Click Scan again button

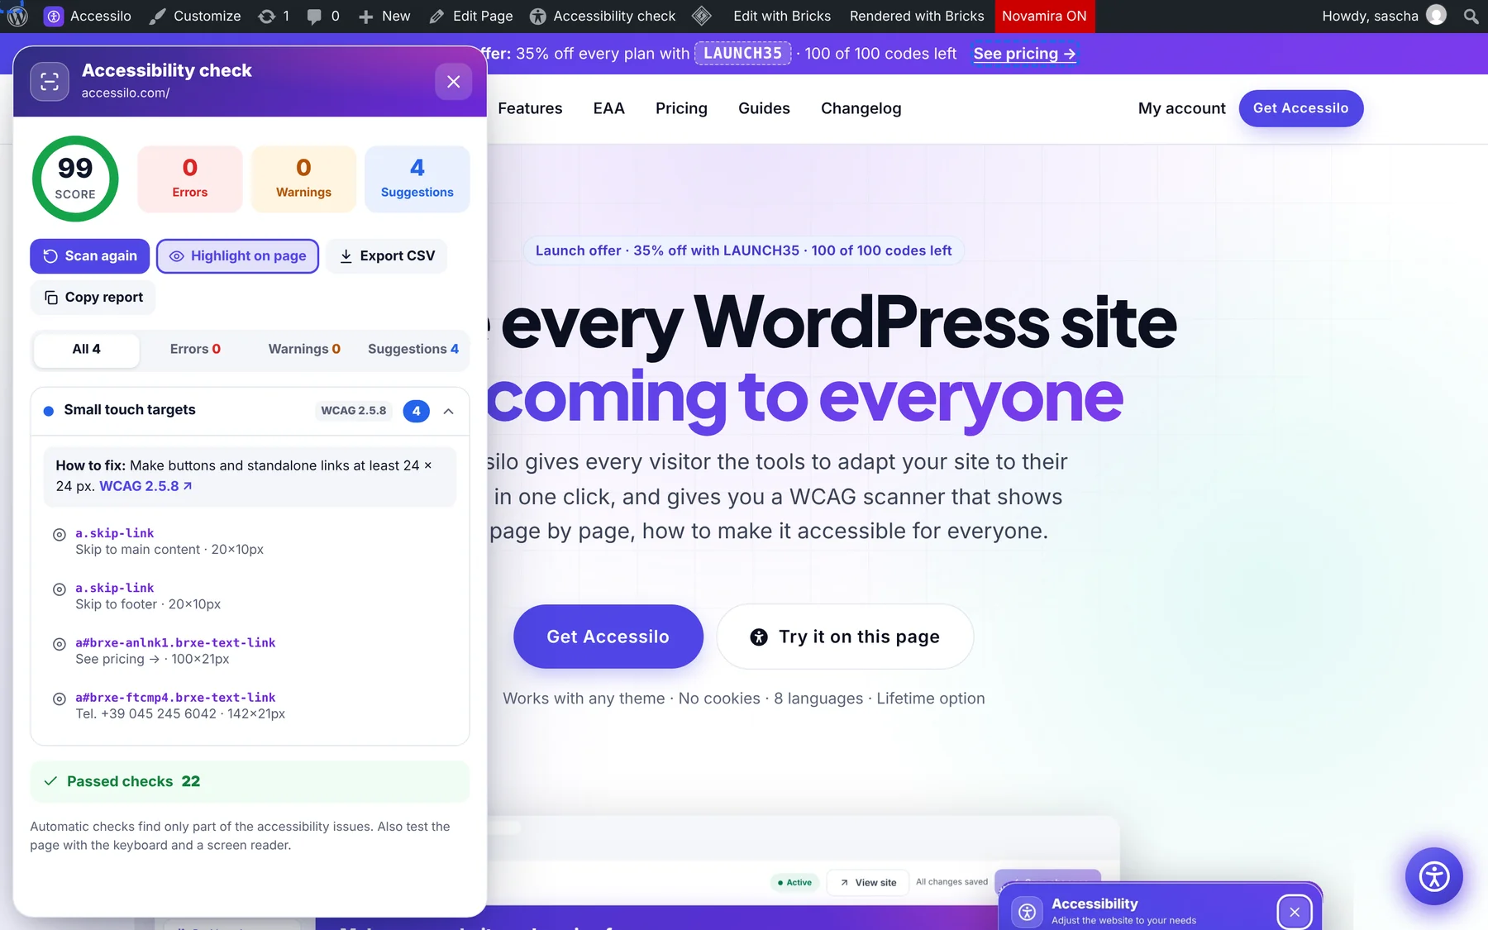[x=90, y=256]
